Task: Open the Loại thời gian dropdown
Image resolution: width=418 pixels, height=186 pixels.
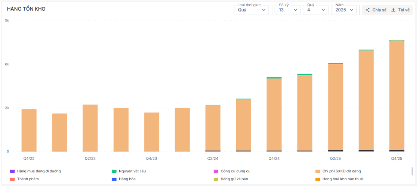Action: point(251,10)
